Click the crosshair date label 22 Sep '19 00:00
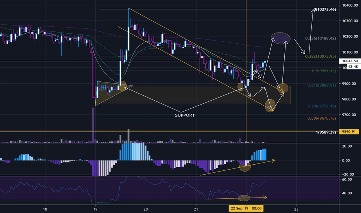The image size is (361, 213). tap(246, 208)
